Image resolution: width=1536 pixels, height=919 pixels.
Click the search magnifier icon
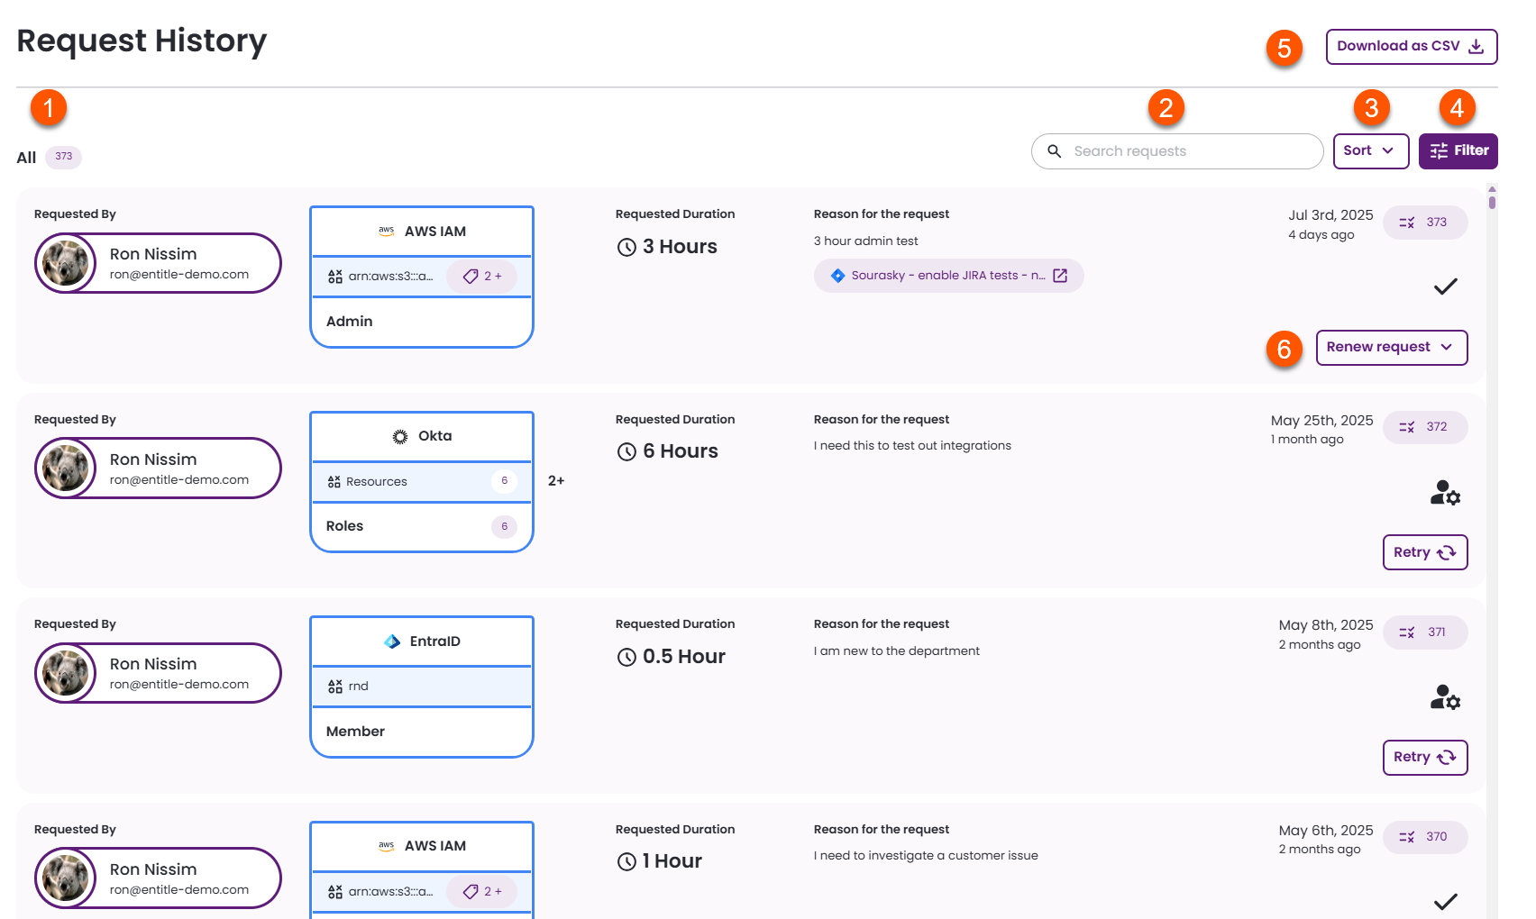(x=1054, y=151)
